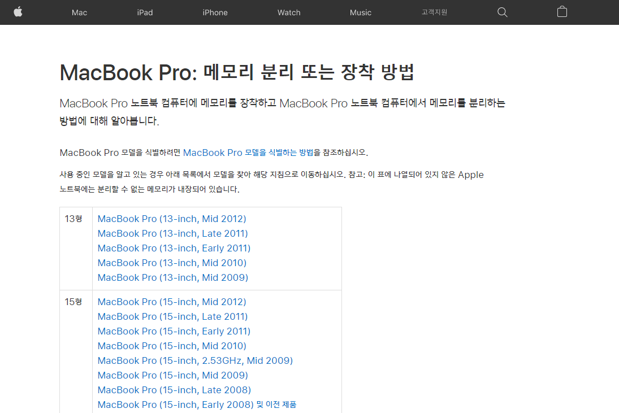Open MacBook Pro (15-inch, Mid 2012) link
The height and width of the screenshot is (413, 619).
(x=172, y=302)
